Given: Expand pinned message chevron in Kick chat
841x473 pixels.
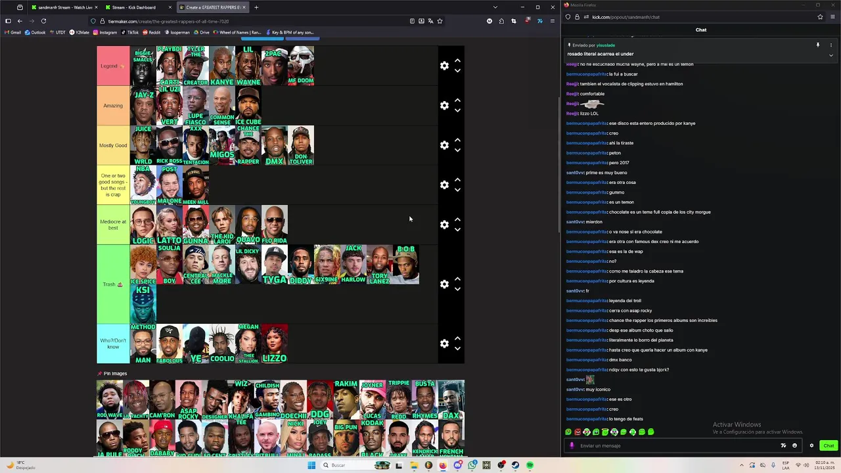Looking at the screenshot, I should [830, 55].
